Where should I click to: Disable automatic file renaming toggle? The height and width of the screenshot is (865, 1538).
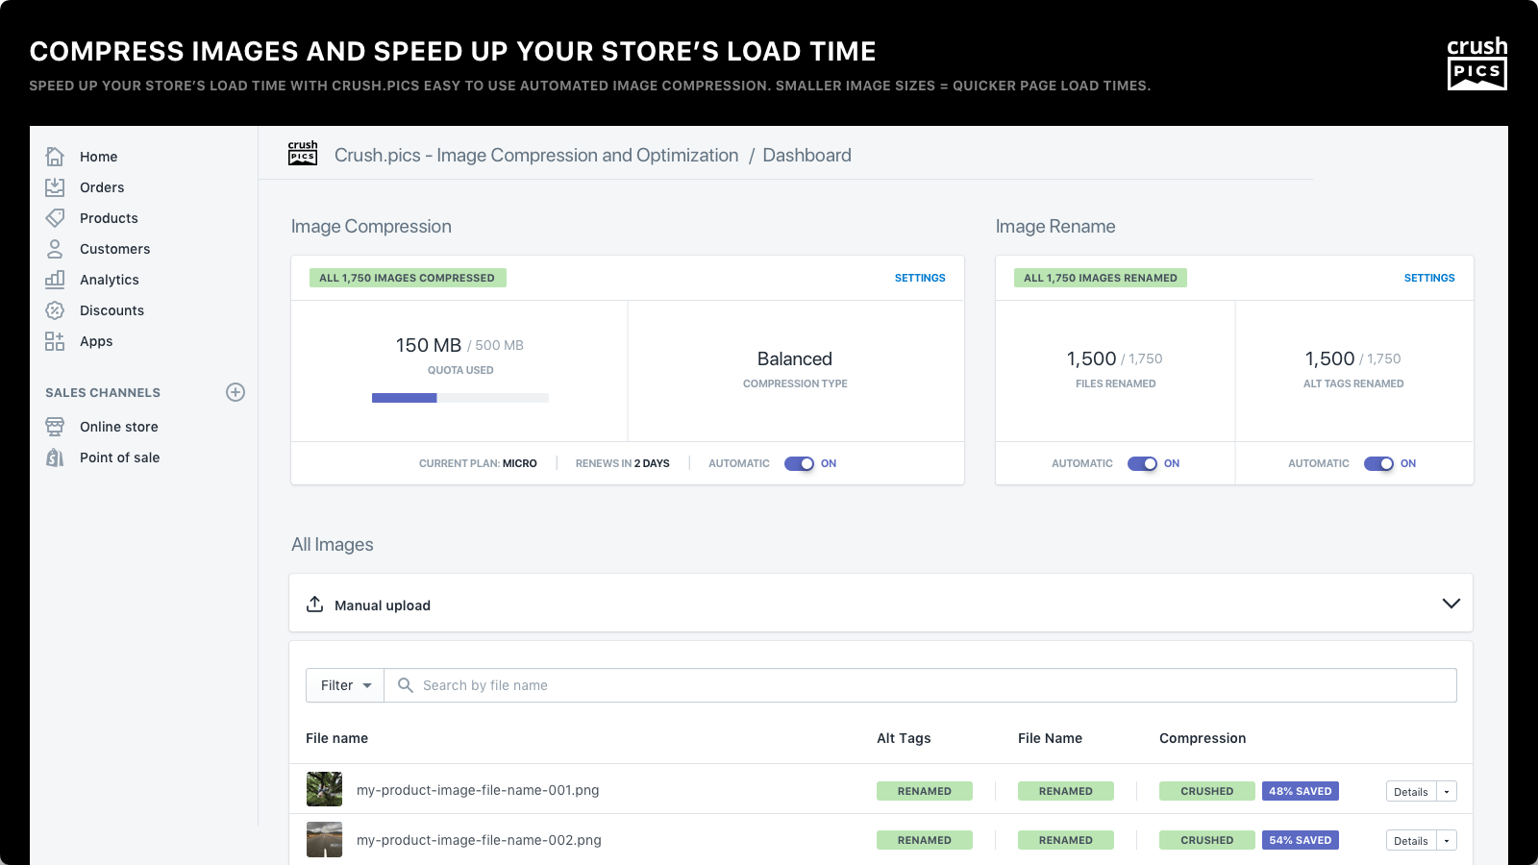[1142, 463]
